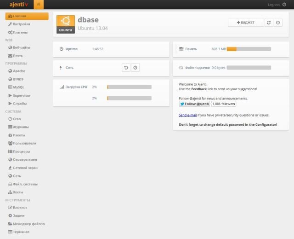Click the Почта envelope icon
The width and height of the screenshot is (294, 239).
pos(10,56)
